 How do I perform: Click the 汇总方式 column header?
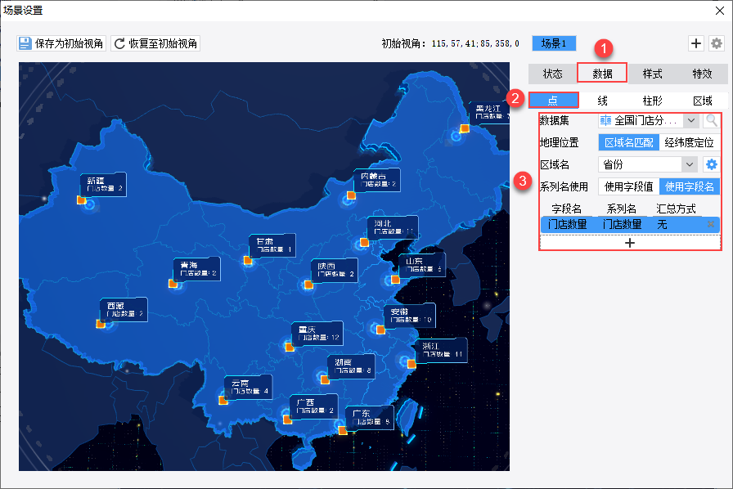point(676,209)
